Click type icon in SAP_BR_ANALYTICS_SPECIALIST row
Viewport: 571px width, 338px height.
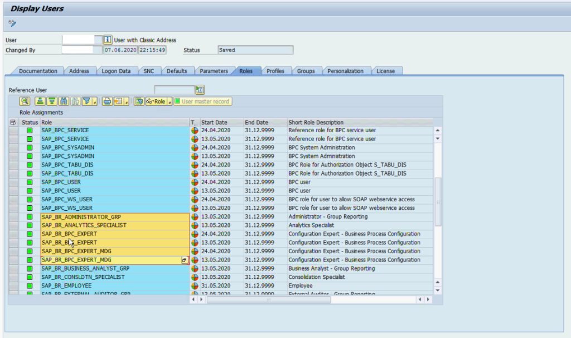[195, 225]
